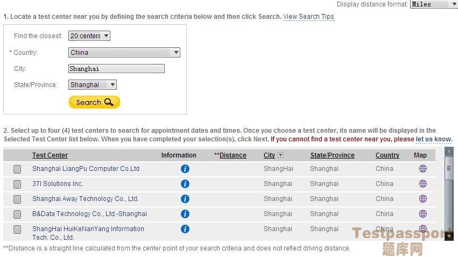Expand the Find the closest centers dropdown
This screenshot has width=458, height=258.
tap(89, 36)
